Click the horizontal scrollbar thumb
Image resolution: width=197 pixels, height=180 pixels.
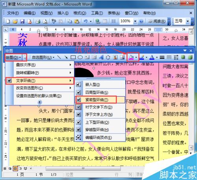[83, 169]
